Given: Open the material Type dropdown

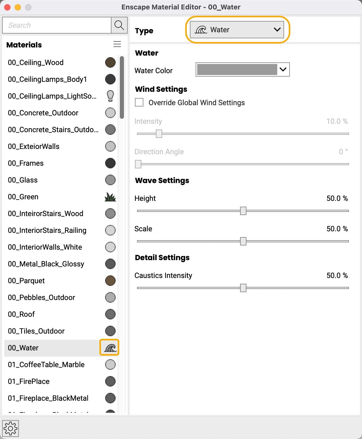Looking at the screenshot, I should tap(237, 30).
